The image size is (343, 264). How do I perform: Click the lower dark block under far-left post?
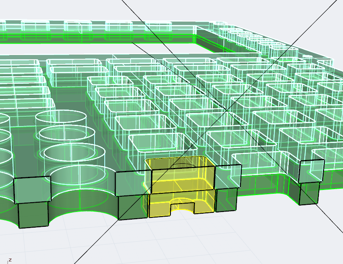click(x=33, y=215)
